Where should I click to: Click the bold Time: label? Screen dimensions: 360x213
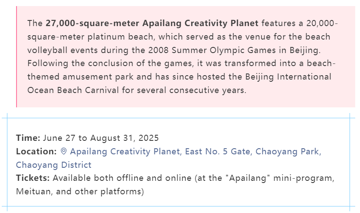(28, 138)
